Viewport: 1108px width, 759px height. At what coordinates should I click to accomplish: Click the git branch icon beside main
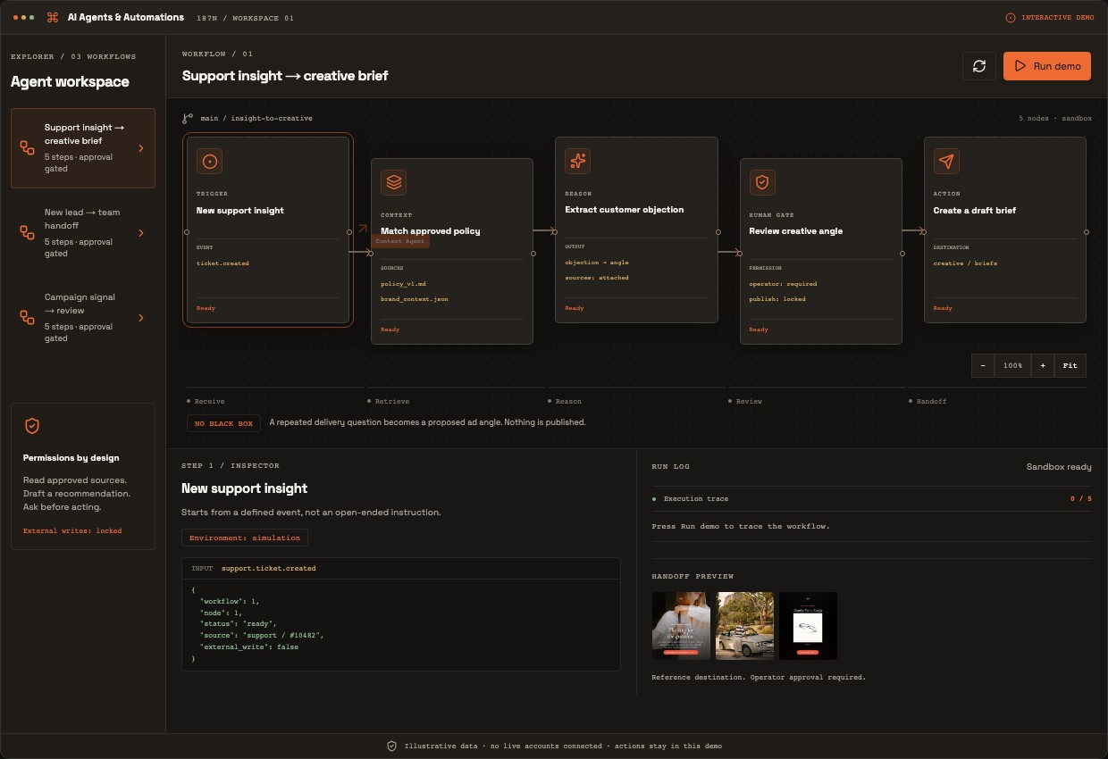click(x=188, y=118)
